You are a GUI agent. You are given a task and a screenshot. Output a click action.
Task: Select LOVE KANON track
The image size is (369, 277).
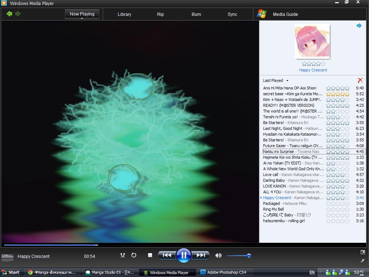tap(313, 186)
